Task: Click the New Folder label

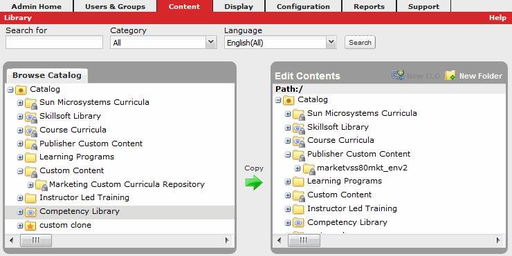Action: click(x=481, y=76)
